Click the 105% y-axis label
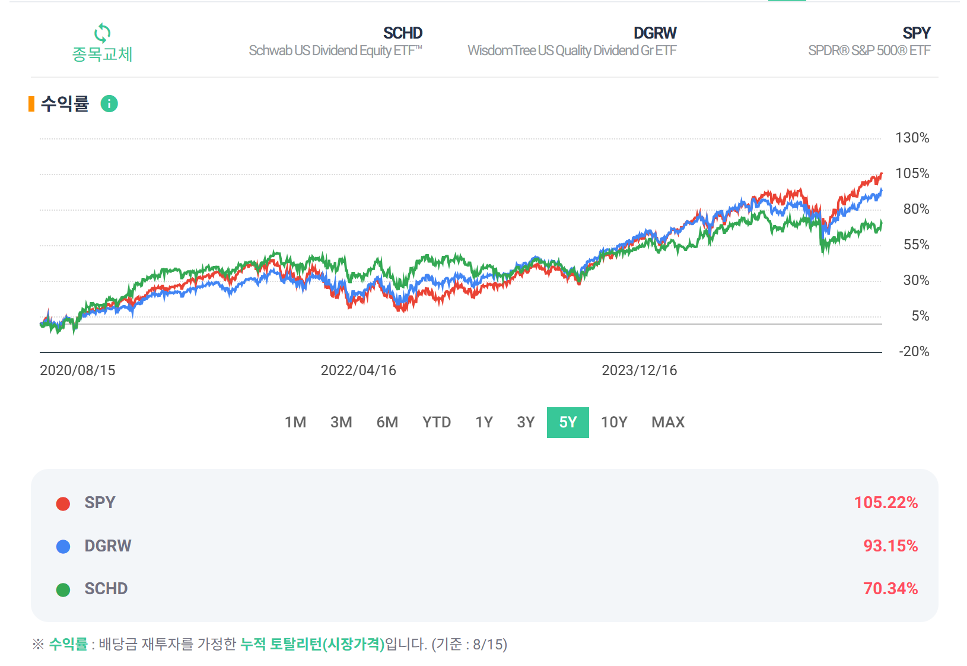 [912, 173]
